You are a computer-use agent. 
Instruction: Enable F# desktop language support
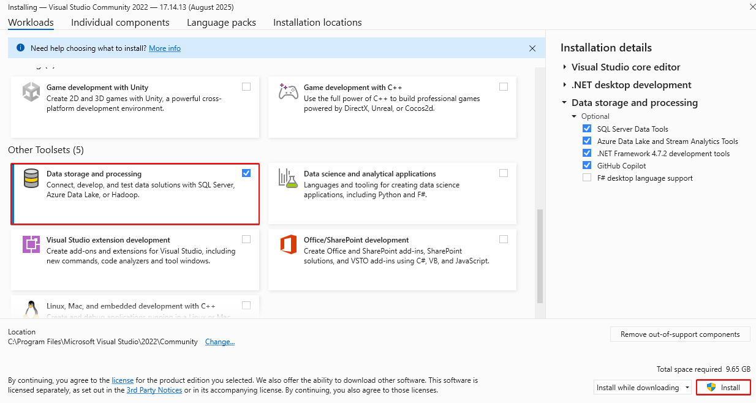[587, 178]
